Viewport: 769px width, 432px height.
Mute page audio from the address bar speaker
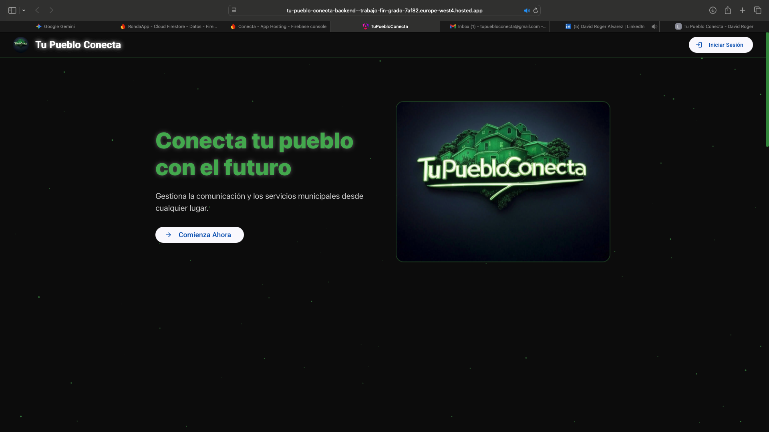(x=527, y=10)
